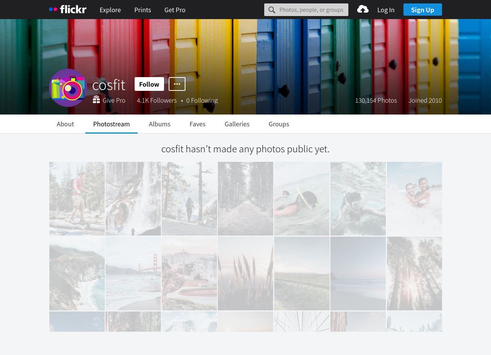Open the green field fence thumbnail
This screenshot has height=355, width=491.
(302, 273)
